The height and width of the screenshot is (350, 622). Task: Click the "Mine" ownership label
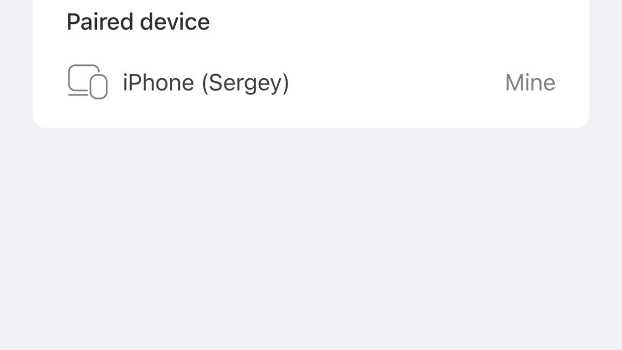(530, 82)
